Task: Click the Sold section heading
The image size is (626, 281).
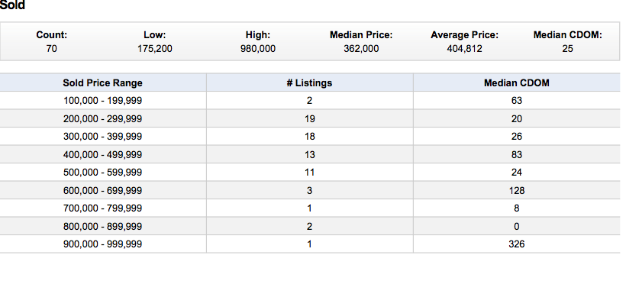Action: pyautogui.click(x=12, y=5)
